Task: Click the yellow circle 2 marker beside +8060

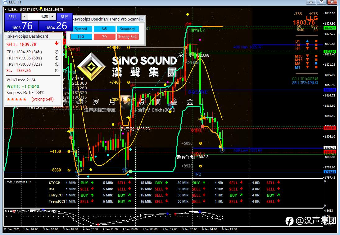Action: coord(69,170)
